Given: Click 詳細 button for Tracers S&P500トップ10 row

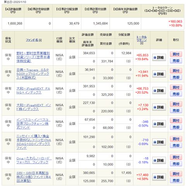Looking at the screenshot, I should [x=159, y=74].
